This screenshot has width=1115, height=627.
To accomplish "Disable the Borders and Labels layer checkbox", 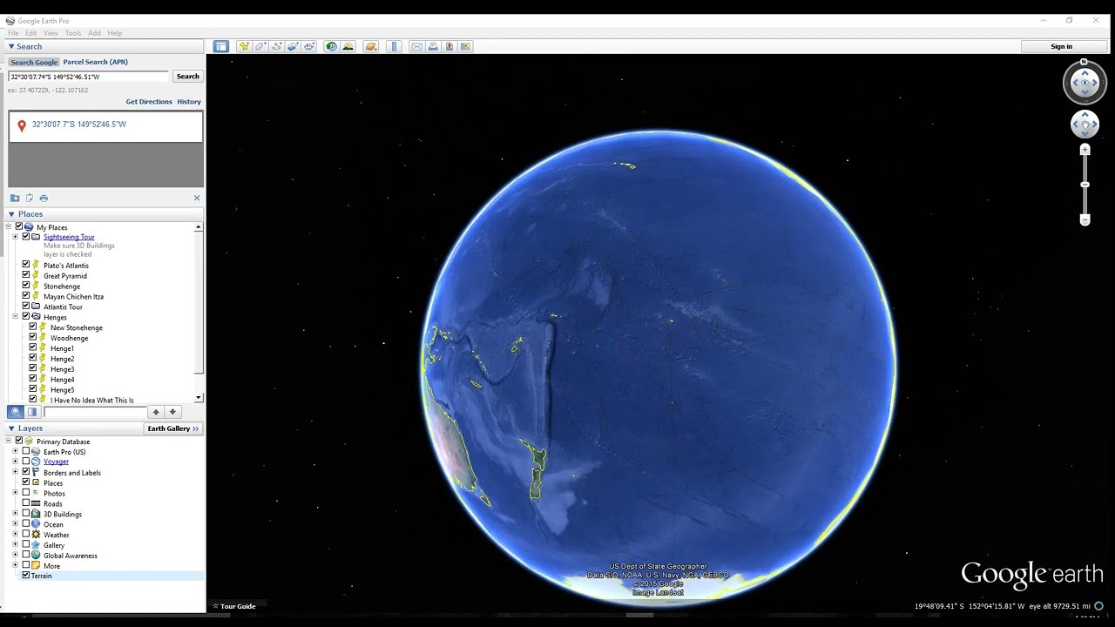I will [26, 472].
